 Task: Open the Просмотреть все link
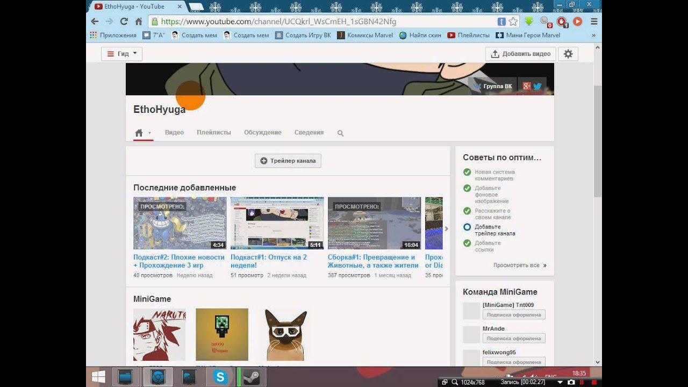pyautogui.click(x=520, y=265)
